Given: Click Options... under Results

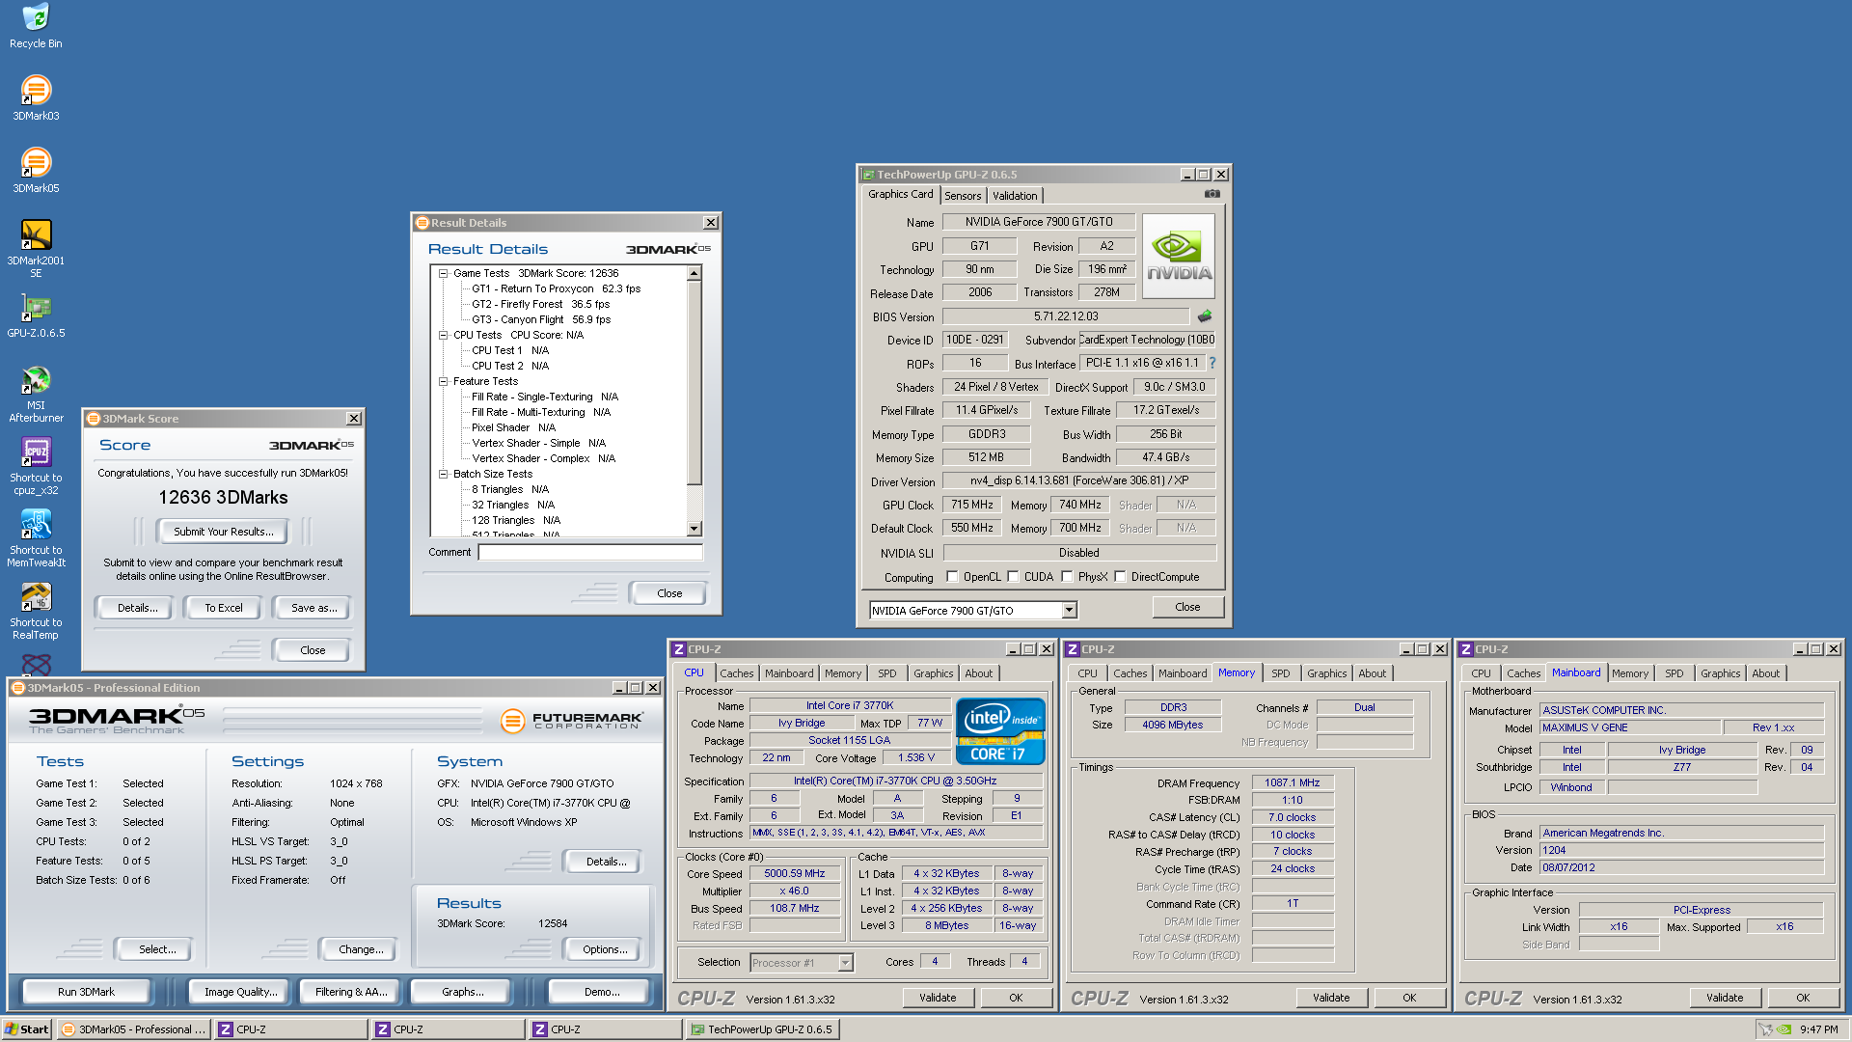Looking at the screenshot, I should point(605,949).
